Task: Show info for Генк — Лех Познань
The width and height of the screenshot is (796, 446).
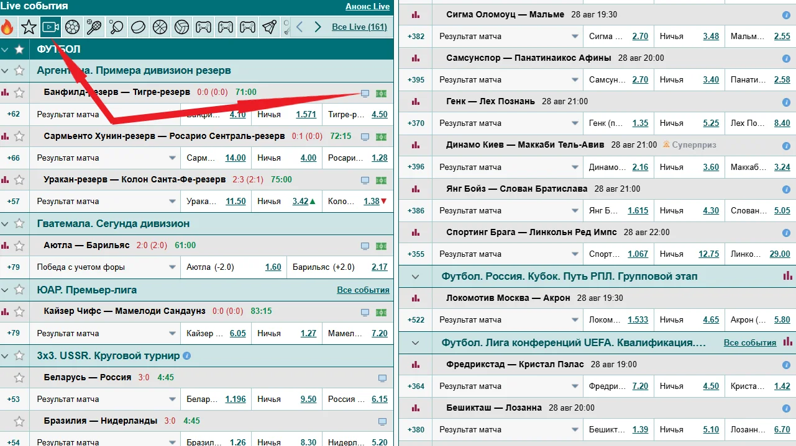Action: pyautogui.click(x=786, y=102)
